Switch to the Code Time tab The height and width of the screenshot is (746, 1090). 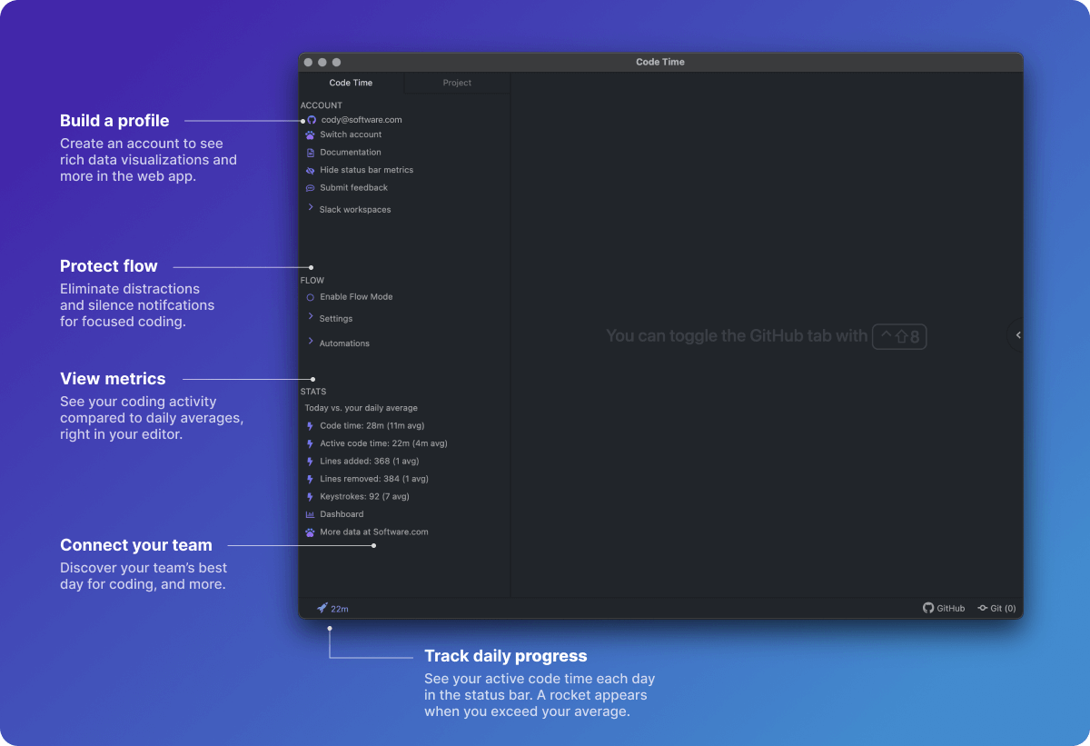point(351,83)
